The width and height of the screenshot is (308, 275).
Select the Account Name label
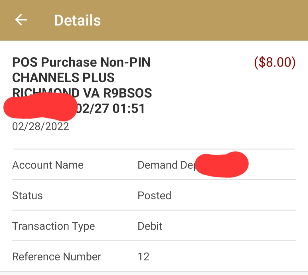coord(48,165)
